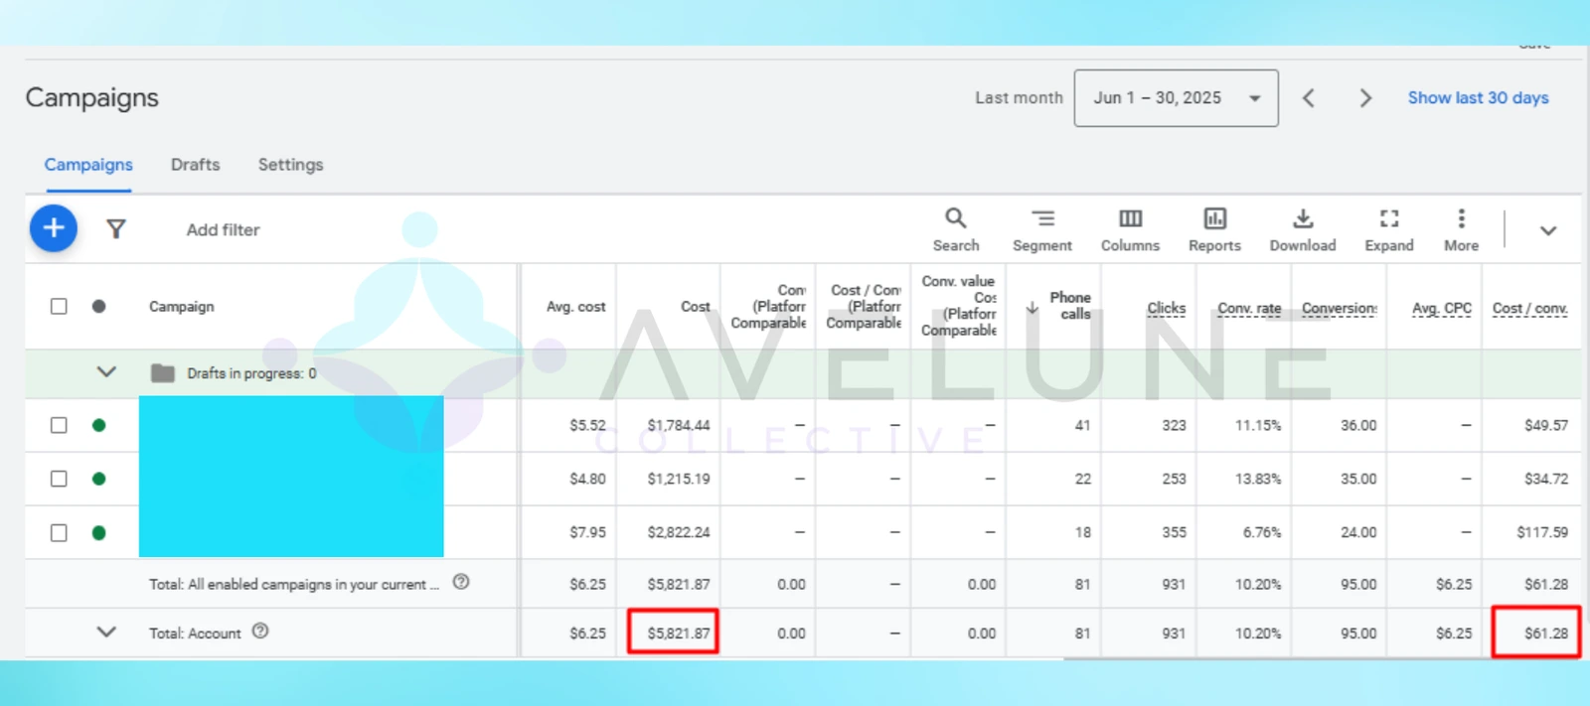Sort by the Conv. rate column header
This screenshot has width=1590, height=706.
[x=1249, y=309]
